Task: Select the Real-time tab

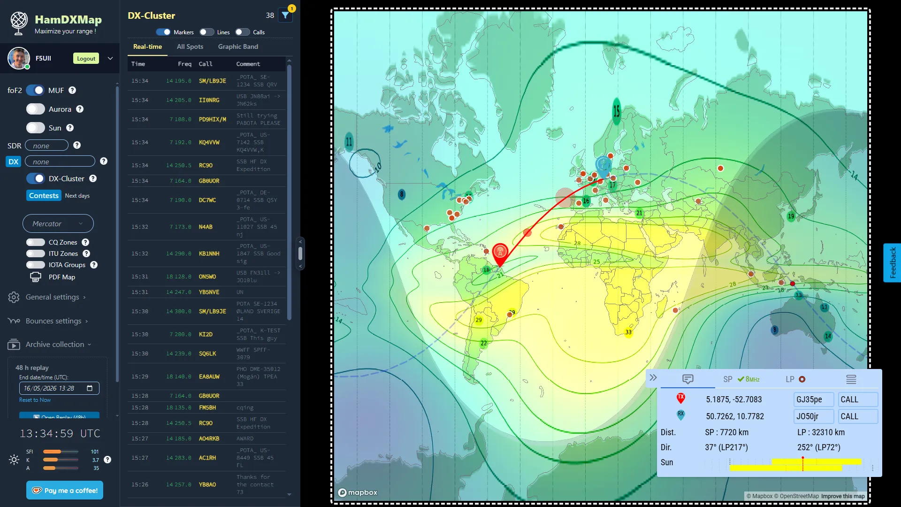Action: 147,46
